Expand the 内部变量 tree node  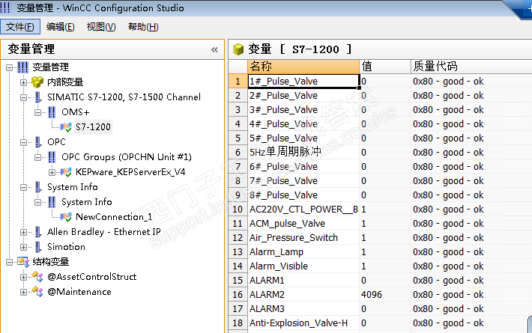pos(23,82)
